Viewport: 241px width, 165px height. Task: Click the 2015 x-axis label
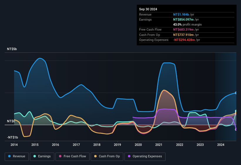tap(35, 145)
